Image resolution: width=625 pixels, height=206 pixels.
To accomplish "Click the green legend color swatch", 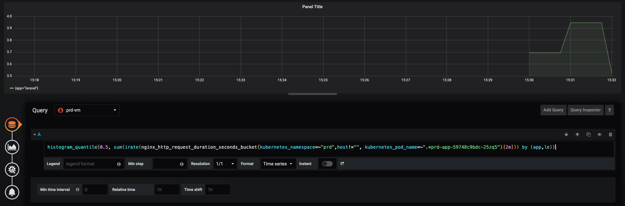I will click(x=12, y=88).
